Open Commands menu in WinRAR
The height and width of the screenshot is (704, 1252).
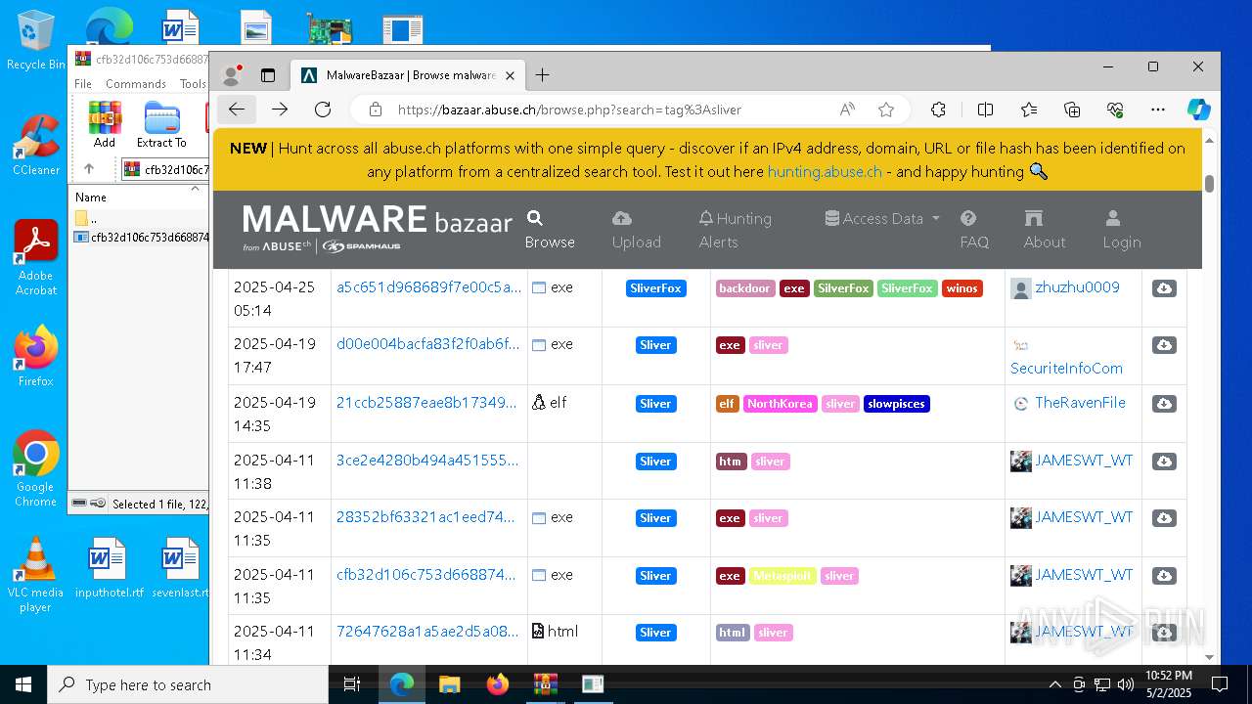click(x=136, y=84)
